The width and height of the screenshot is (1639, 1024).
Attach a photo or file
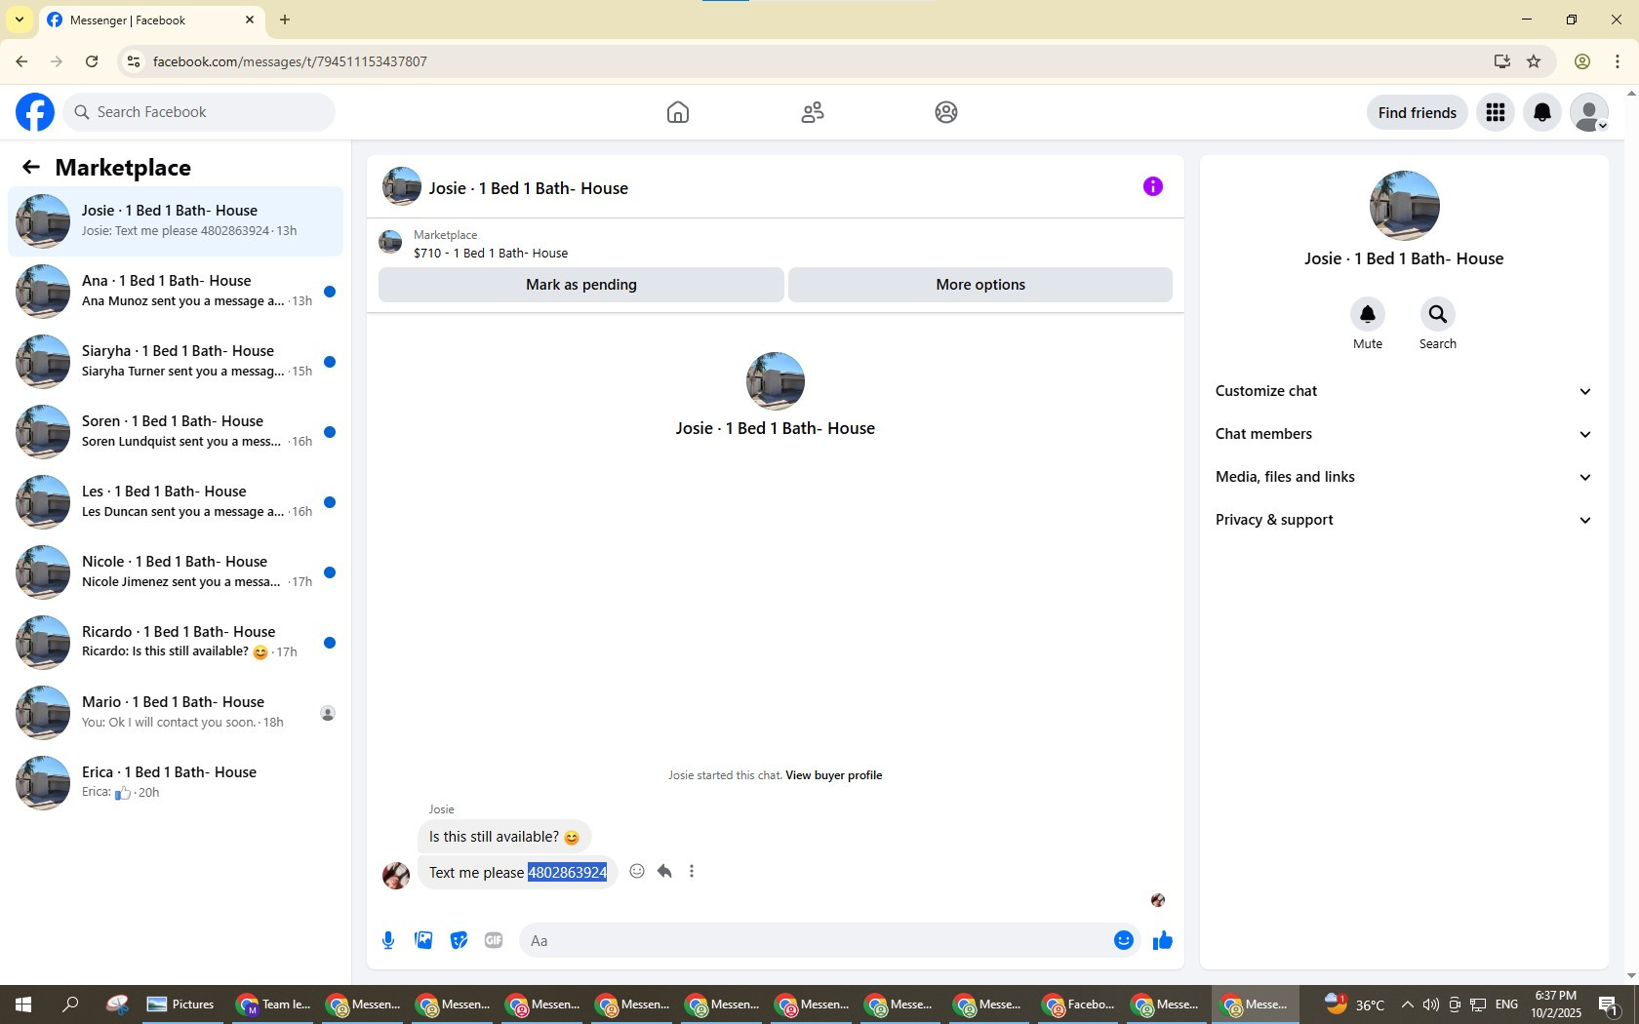[423, 940]
